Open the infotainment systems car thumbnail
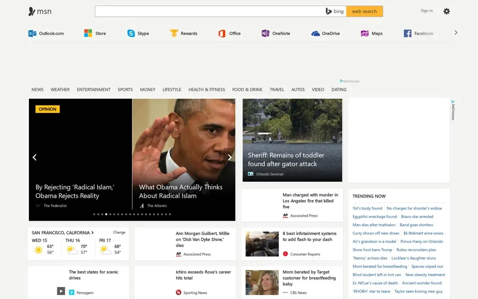 click(x=262, y=244)
